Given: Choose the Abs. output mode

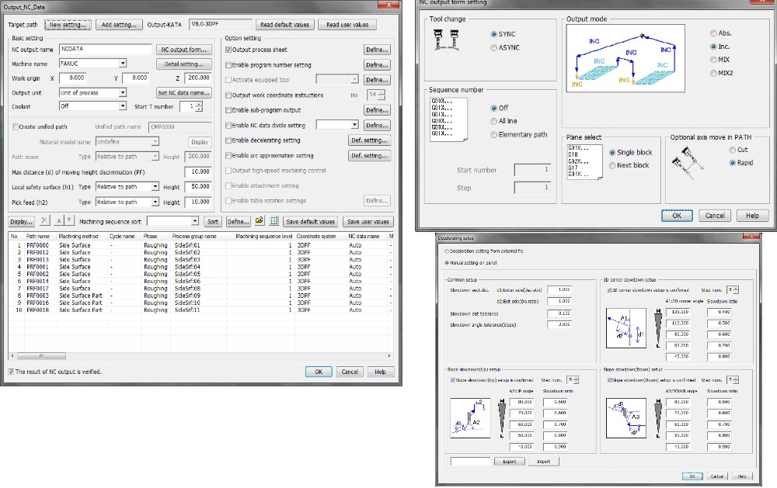Looking at the screenshot, I should 714,33.
